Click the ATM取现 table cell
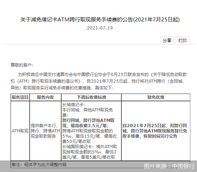 [20, 131]
